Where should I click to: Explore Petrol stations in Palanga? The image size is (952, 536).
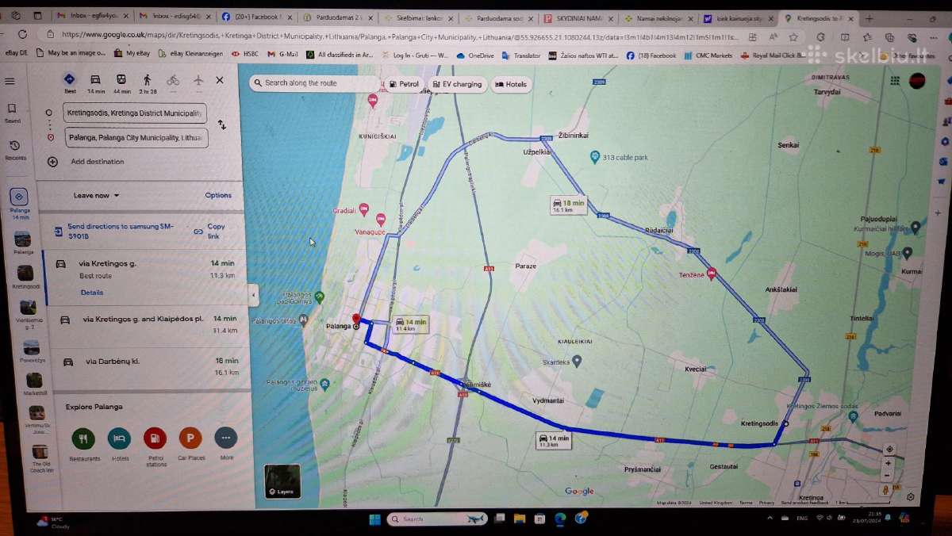[155, 444]
